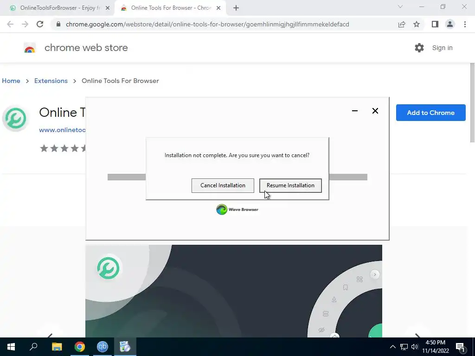This screenshot has width=475, height=356.
Task: Open the network tray icon
Action: [x=404, y=347]
